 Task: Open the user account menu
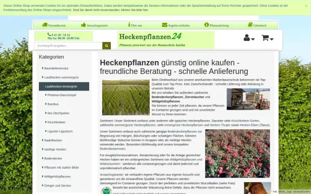point(249,38)
